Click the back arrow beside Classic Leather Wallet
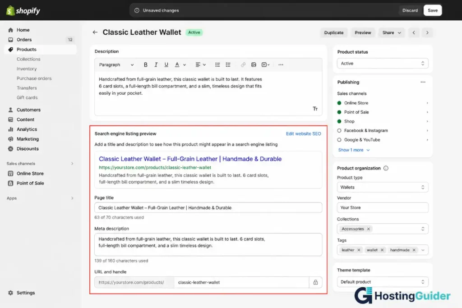 [95, 32]
